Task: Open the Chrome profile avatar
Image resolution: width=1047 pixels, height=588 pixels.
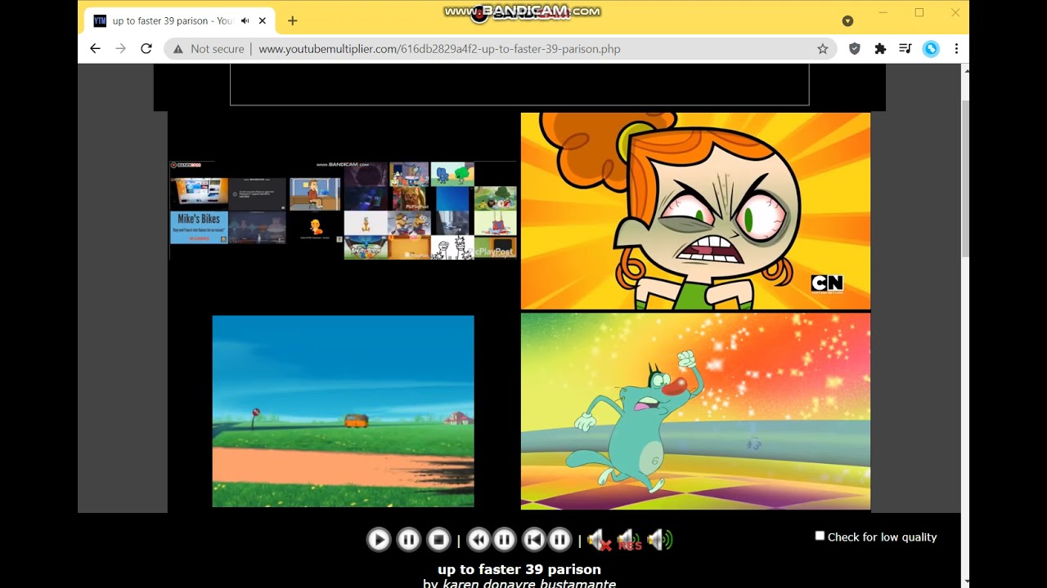Action: click(x=931, y=49)
